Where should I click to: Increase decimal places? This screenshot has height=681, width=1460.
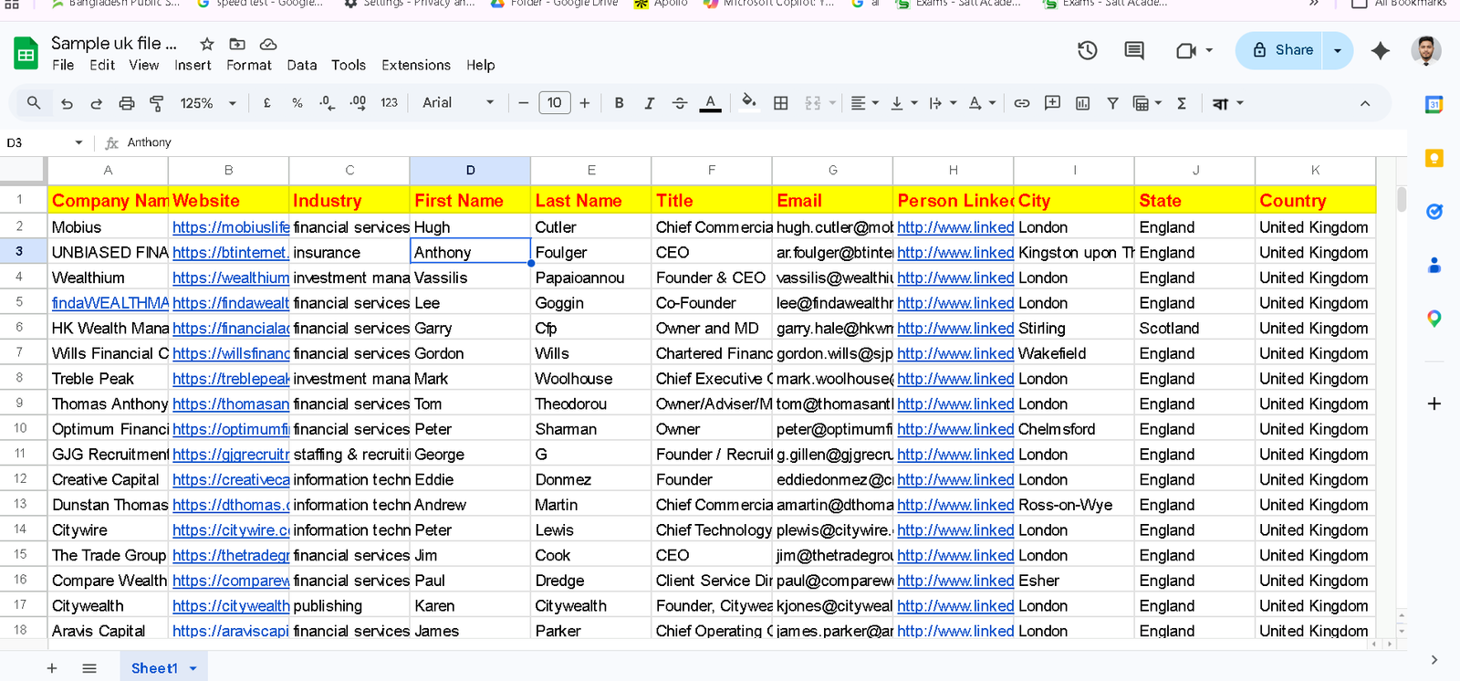(358, 103)
